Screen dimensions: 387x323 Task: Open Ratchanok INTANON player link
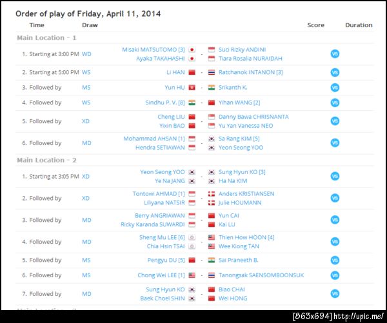[250, 72]
